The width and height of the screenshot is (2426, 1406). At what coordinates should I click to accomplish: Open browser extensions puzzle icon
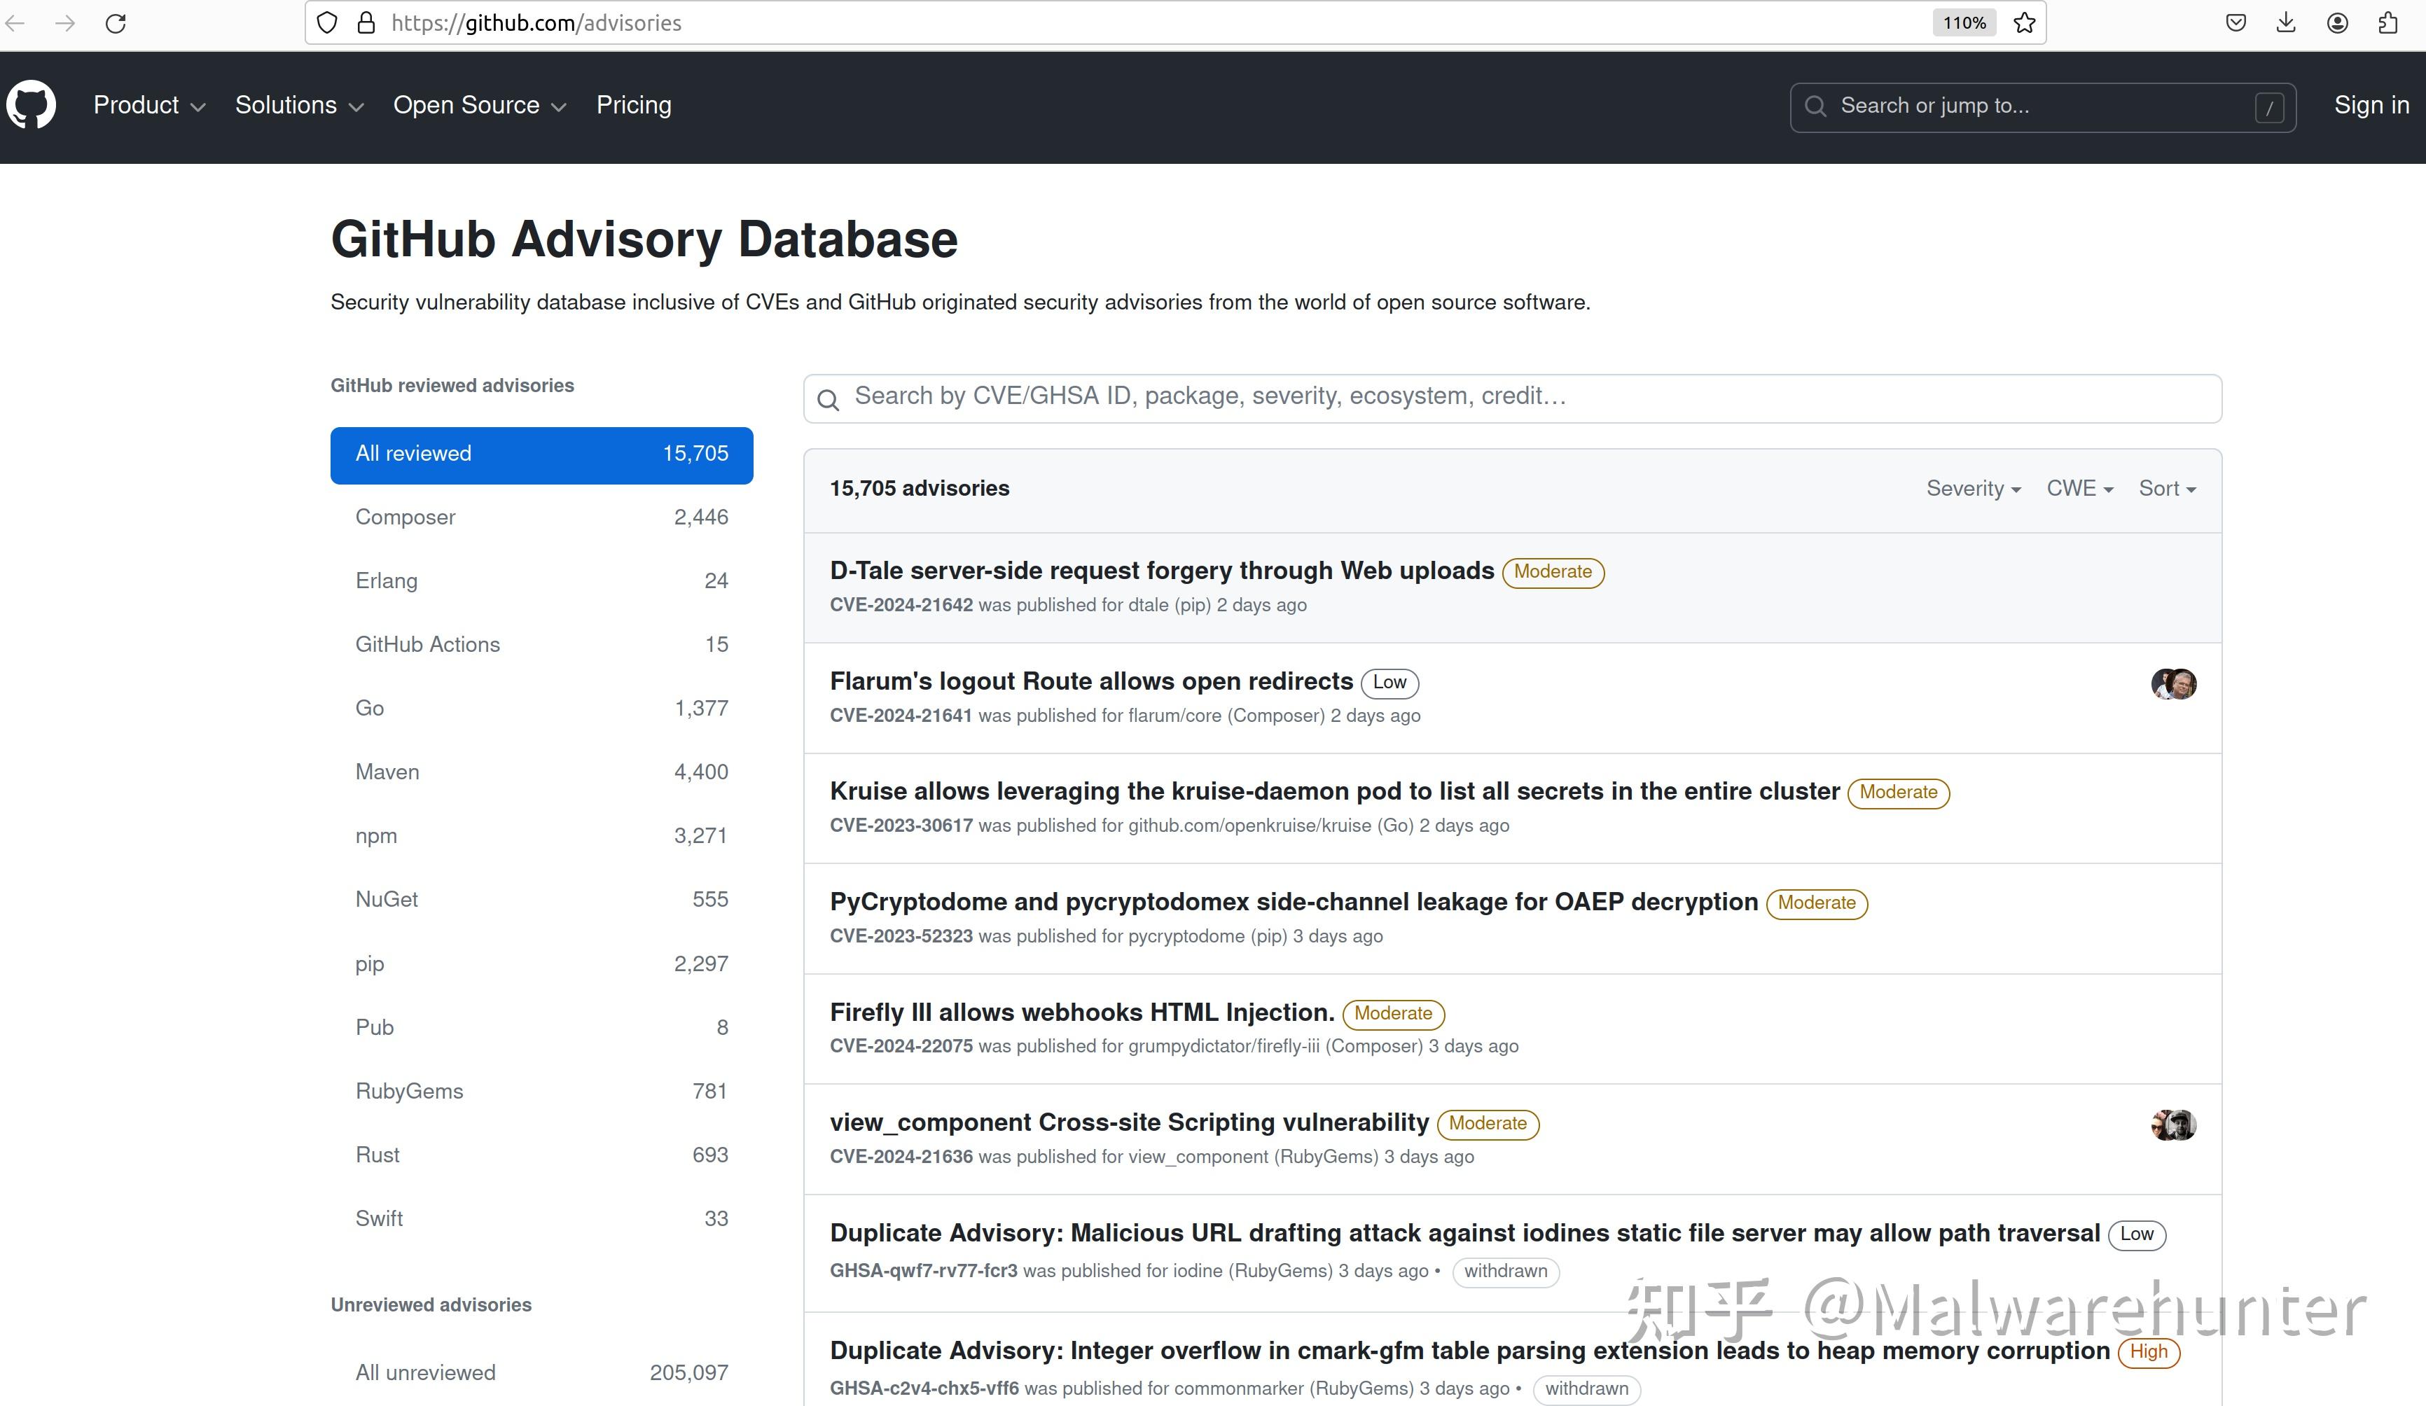coord(2388,23)
